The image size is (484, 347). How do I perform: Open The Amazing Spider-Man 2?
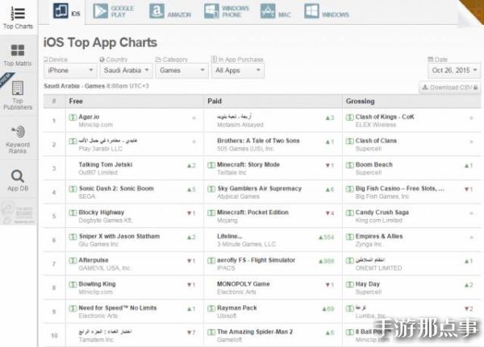coord(255,332)
